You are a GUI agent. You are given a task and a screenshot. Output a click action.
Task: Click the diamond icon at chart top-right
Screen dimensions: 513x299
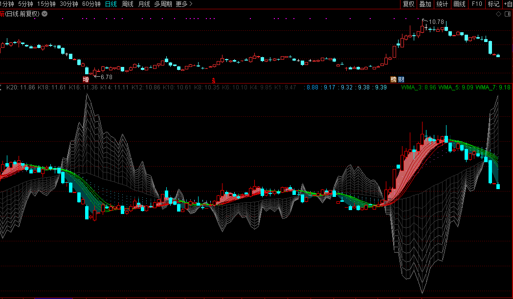click(x=498, y=14)
